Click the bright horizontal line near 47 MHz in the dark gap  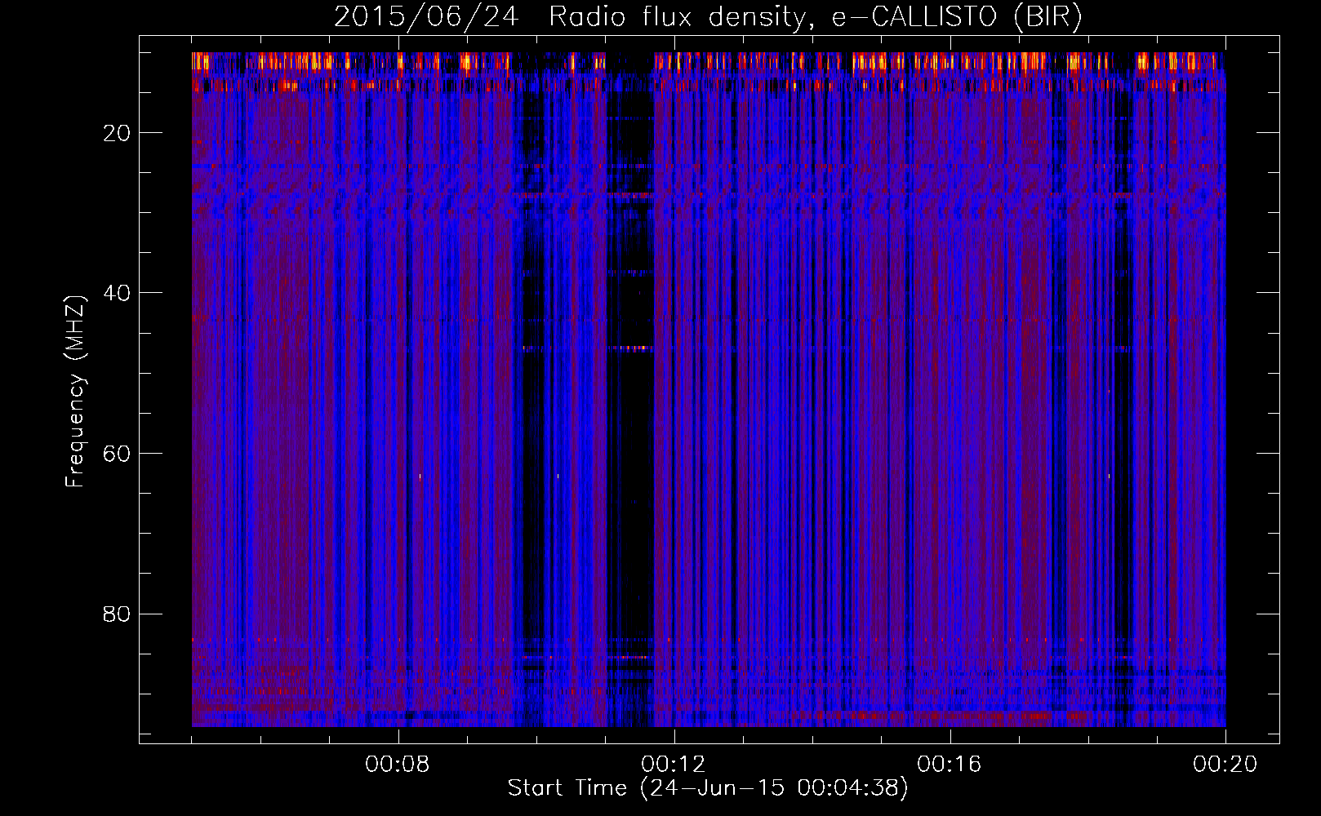pos(630,348)
